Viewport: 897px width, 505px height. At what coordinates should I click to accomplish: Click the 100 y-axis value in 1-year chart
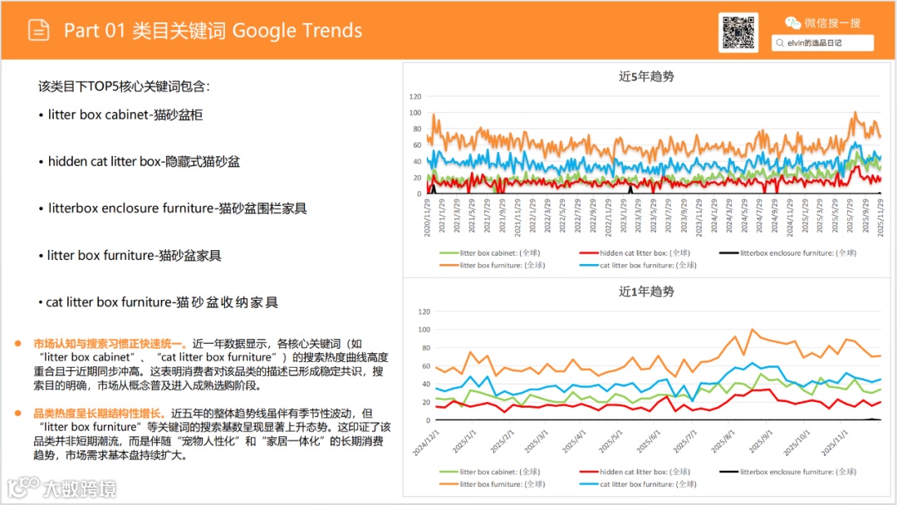tap(424, 330)
